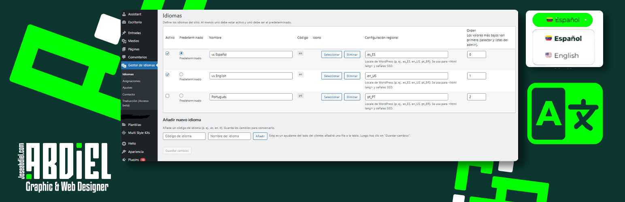Click the Nombre del idioma input
The width and height of the screenshot is (625, 202).
point(230,136)
